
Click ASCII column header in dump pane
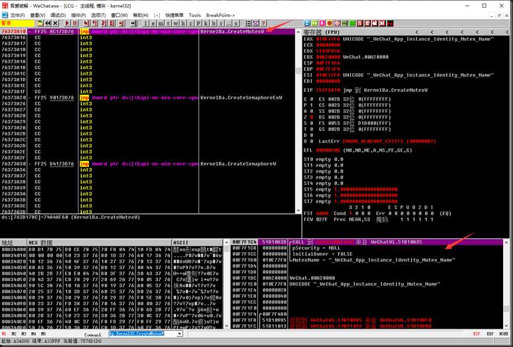point(198,242)
